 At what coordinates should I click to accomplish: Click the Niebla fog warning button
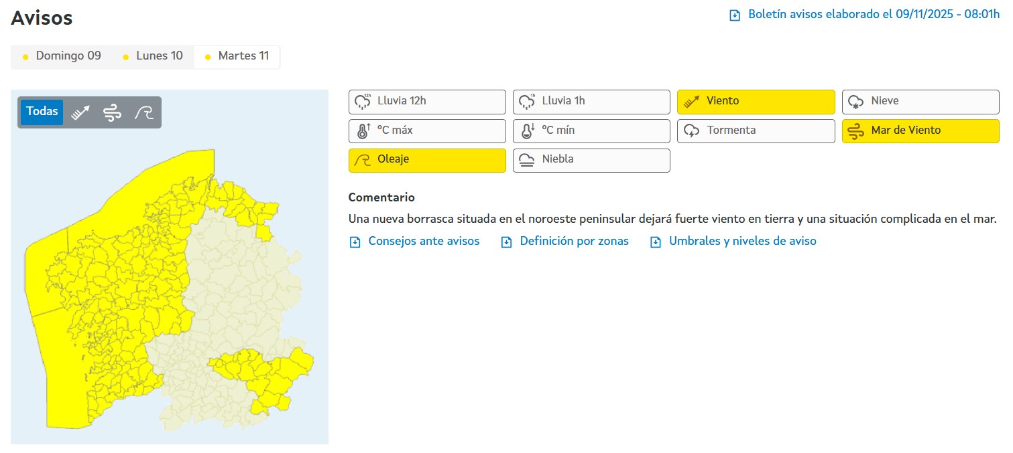pos(591,161)
